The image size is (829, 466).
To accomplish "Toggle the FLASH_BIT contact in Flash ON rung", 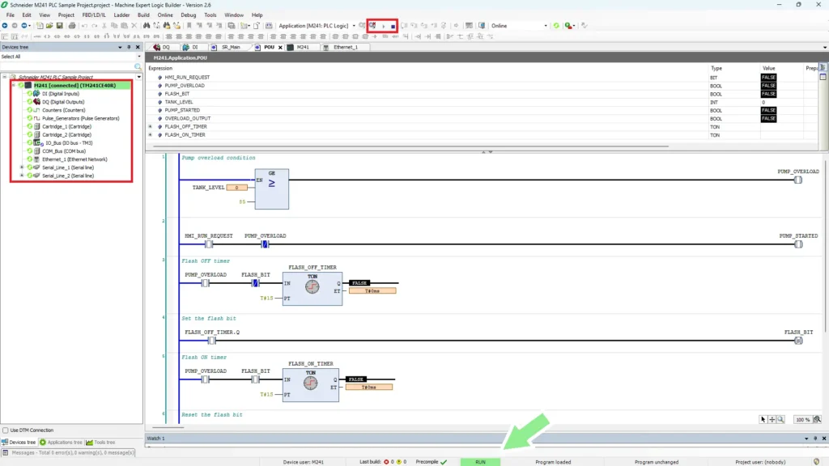I will pos(255,379).
